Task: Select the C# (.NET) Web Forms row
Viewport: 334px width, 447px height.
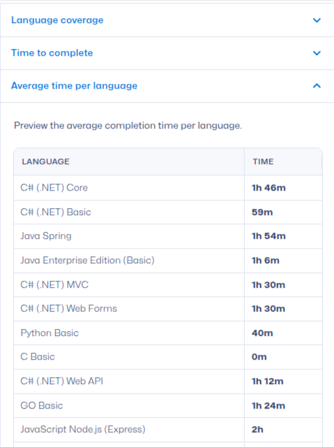Action: pyautogui.click(x=168, y=309)
